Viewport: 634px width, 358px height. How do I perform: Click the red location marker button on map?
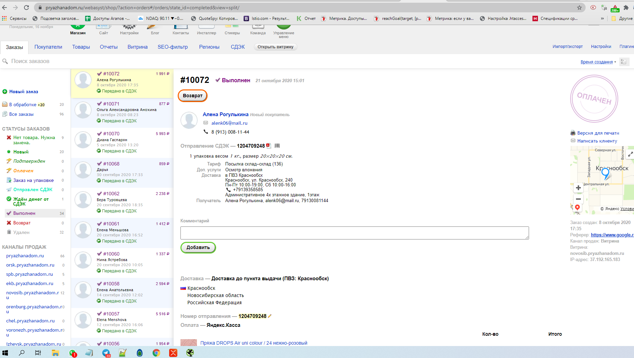click(x=577, y=208)
